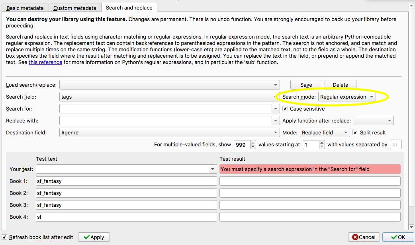Click the Your test text field
The image size is (415, 245).
click(122, 169)
